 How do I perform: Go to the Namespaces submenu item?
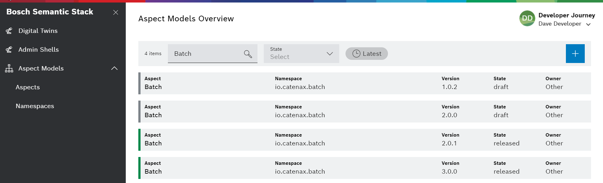35,106
